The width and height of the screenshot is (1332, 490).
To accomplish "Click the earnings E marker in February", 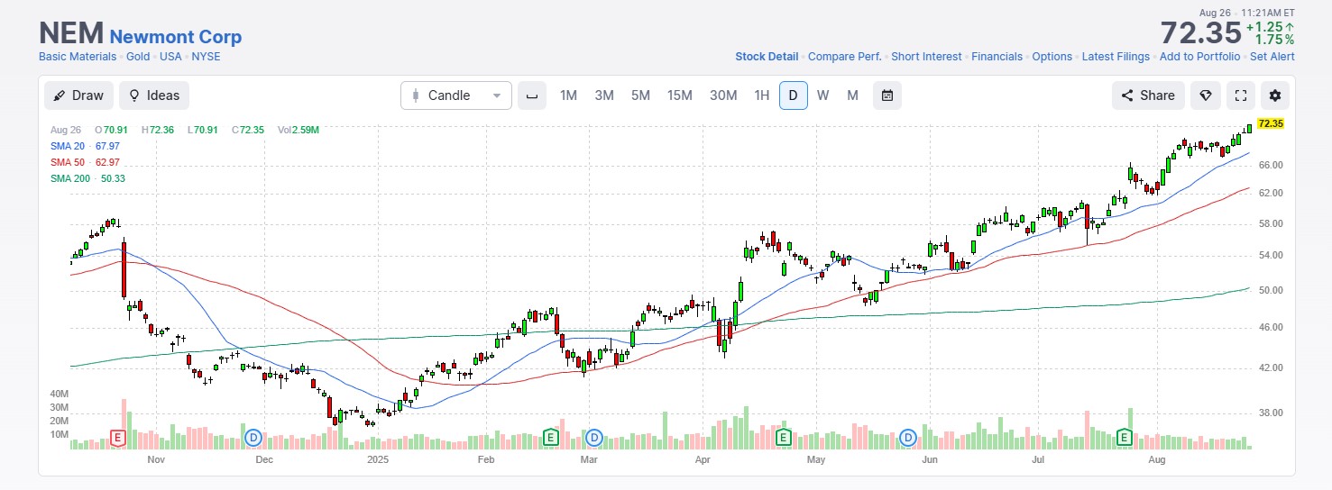I will 550,438.
